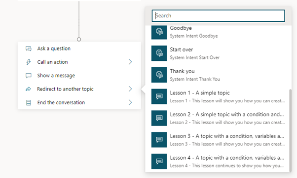
Task: Select the Start over system topic icon
Action: [159, 53]
